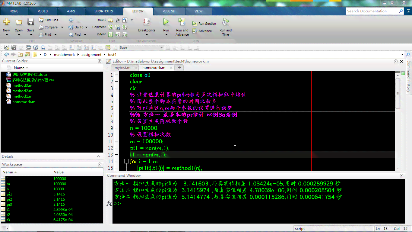Switch to mytest.m editor tab
The width and height of the screenshot is (412, 232).
122,68
